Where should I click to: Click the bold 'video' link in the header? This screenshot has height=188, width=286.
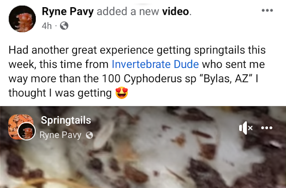tap(176, 12)
